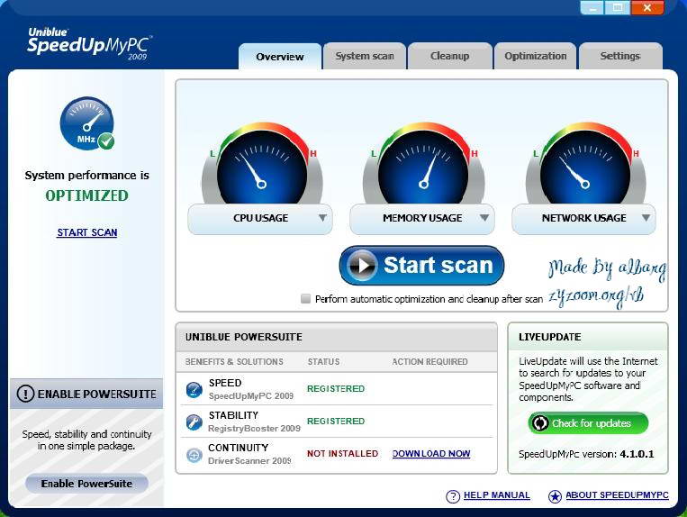The height and width of the screenshot is (517, 687).
Task: Expand the CPU Usage dropdown
Action: 321,218
